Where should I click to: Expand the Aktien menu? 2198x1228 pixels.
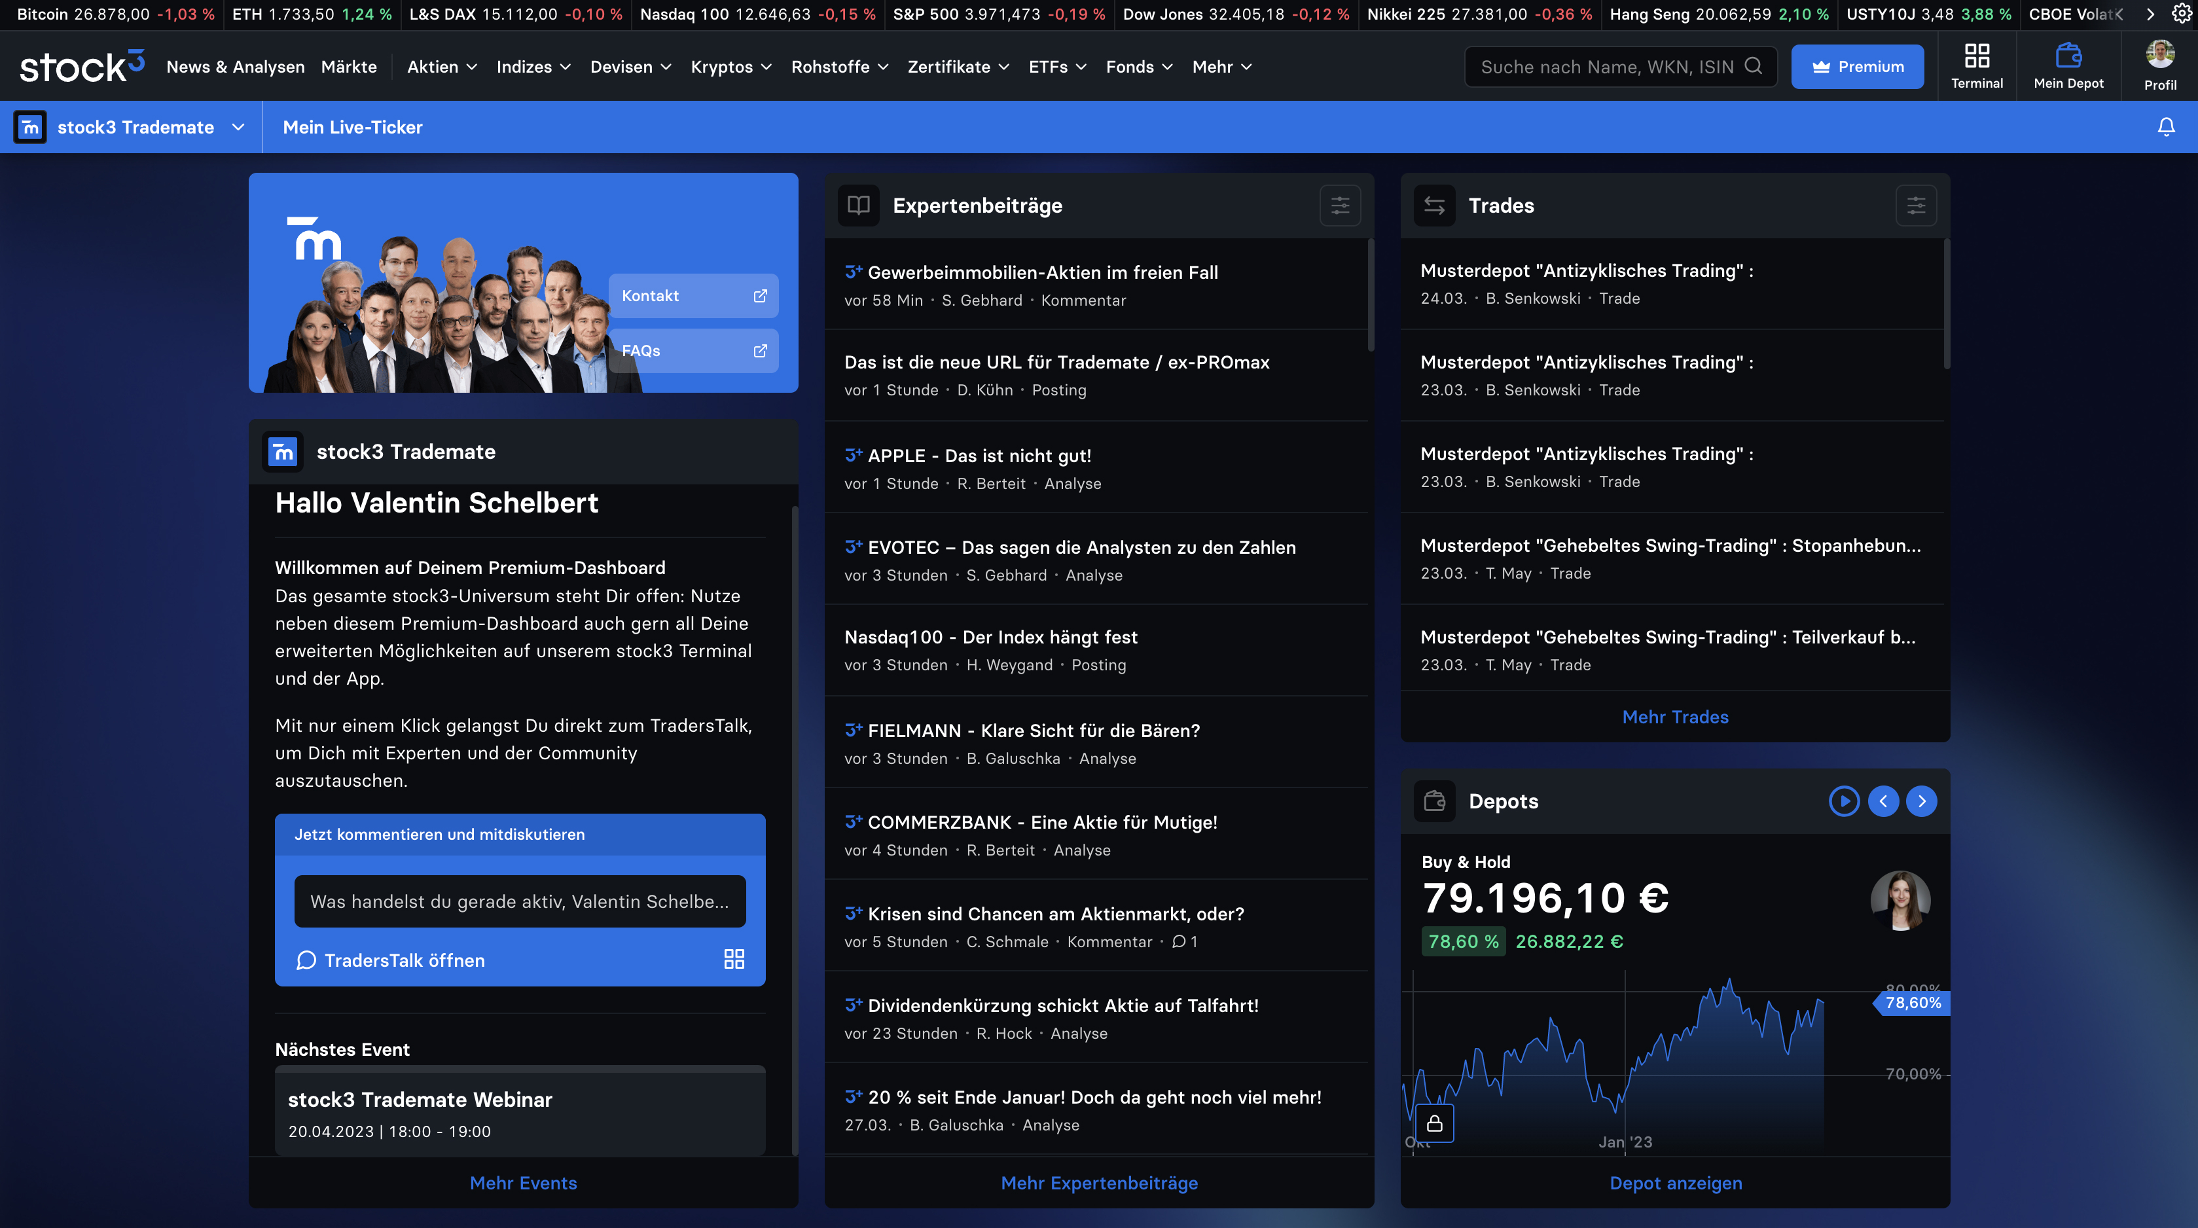coord(442,67)
